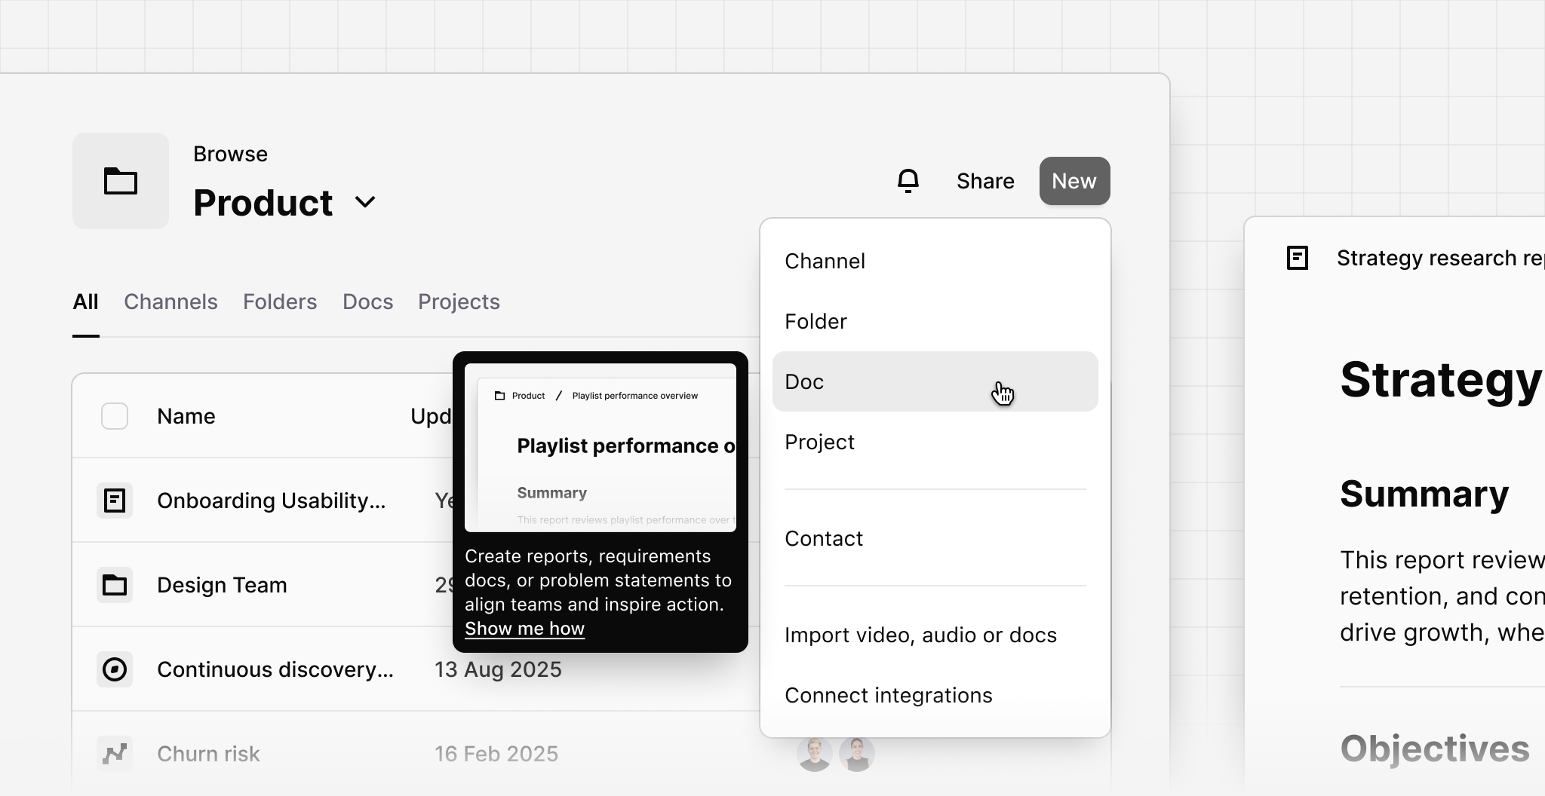The image size is (1545, 796).
Task: Click the Strategy research title in side panel
Action: (1440, 258)
